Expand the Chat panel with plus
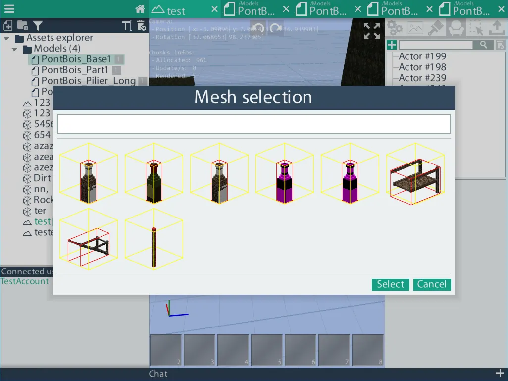Viewport: 508px width, 381px height. point(500,374)
